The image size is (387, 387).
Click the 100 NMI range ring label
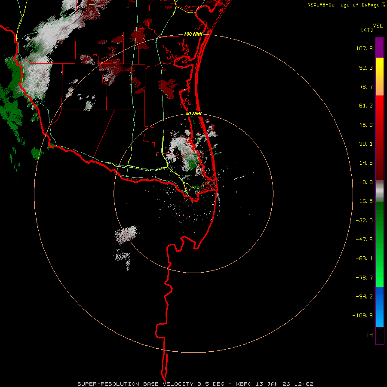pyautogui.click(x=193, y=34)
